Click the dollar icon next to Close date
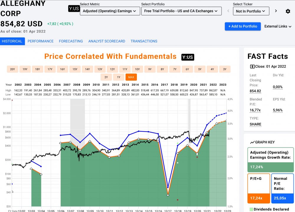The height and width of the screenshot is (212, 295). click(x=252, y=66)
